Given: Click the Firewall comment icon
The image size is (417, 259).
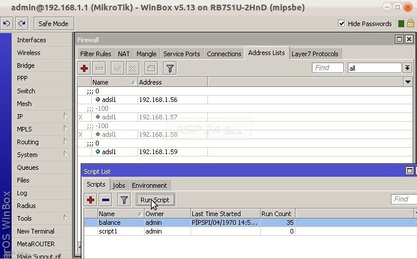Looking at the screenshot, I should (151, 68).
